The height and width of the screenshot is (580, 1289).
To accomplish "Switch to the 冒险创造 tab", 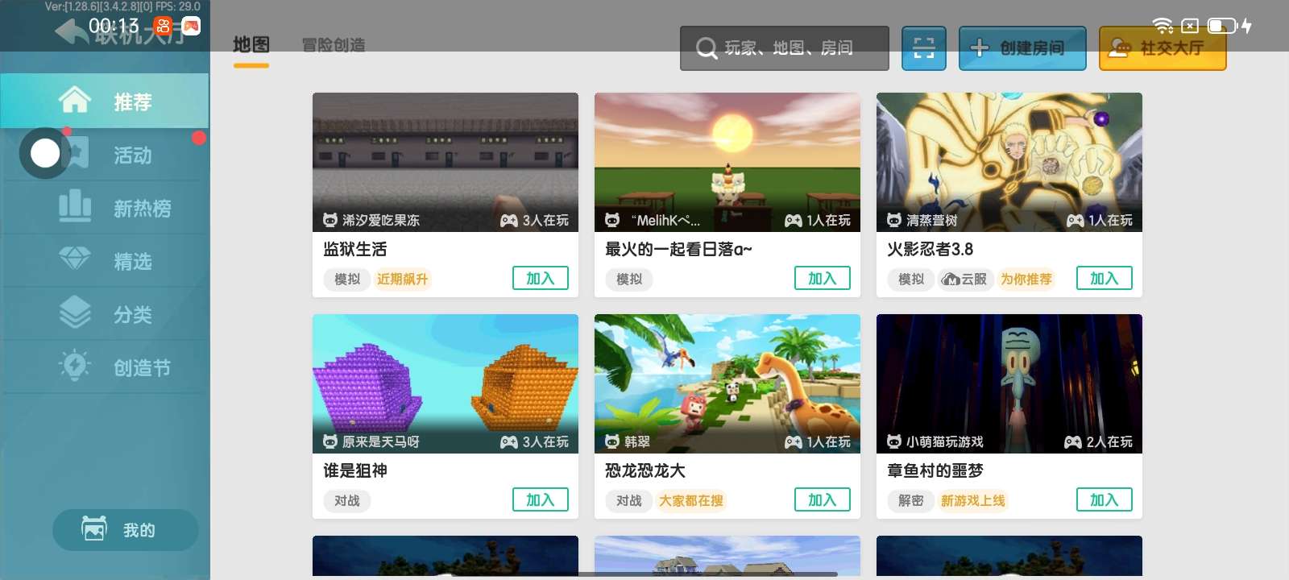I will [x=334, y=45].
